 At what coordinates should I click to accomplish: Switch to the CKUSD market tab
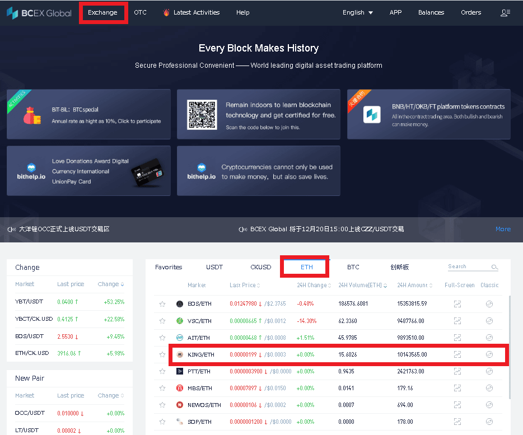[260, 267]
